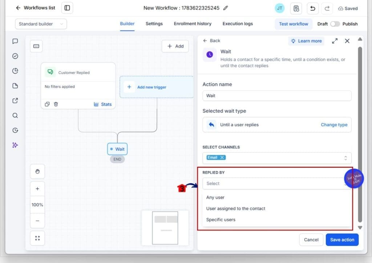Open history clock sidebar icon

tap(15, 130)
